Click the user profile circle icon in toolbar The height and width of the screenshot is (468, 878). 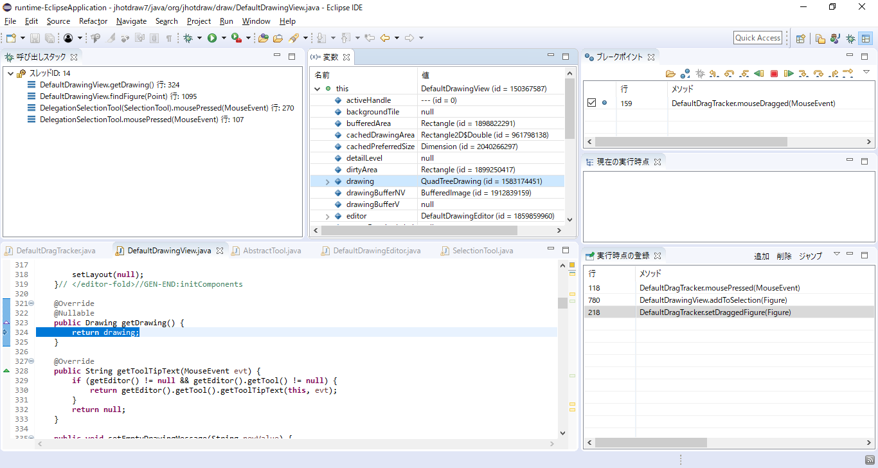tap(68, 38)
